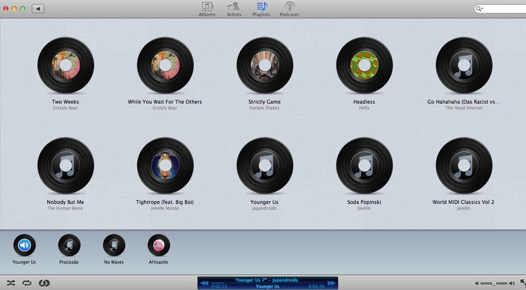Skip to the next track
This screenshot has width=526, height=290.
tap(332, 283)
